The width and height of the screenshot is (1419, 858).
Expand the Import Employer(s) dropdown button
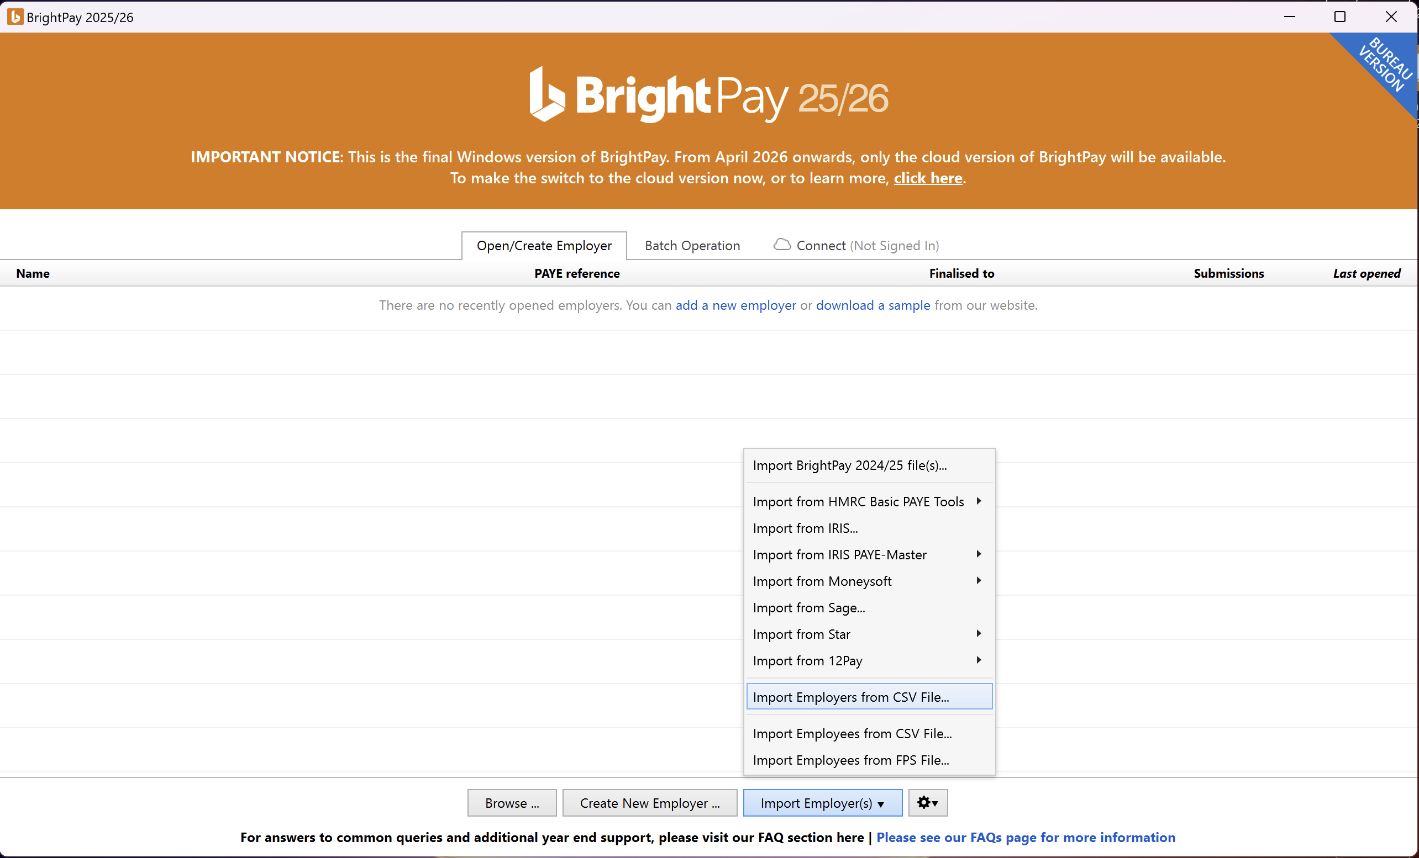coord(822,802)
